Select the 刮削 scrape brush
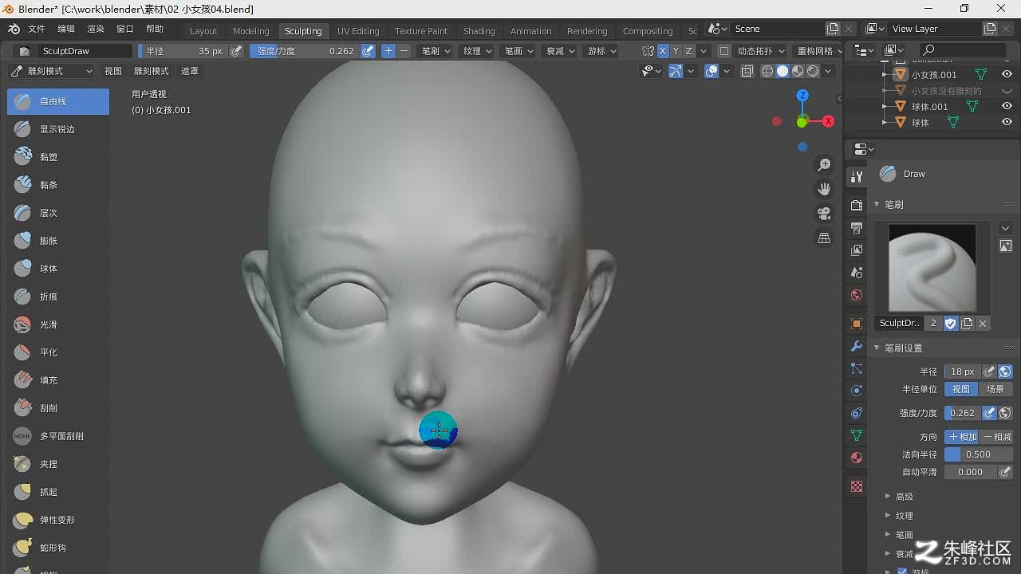 58,408
